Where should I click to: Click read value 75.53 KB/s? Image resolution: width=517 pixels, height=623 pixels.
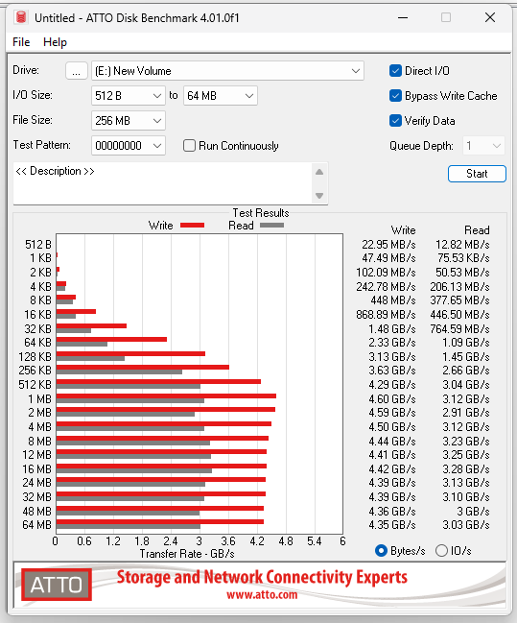463,258
